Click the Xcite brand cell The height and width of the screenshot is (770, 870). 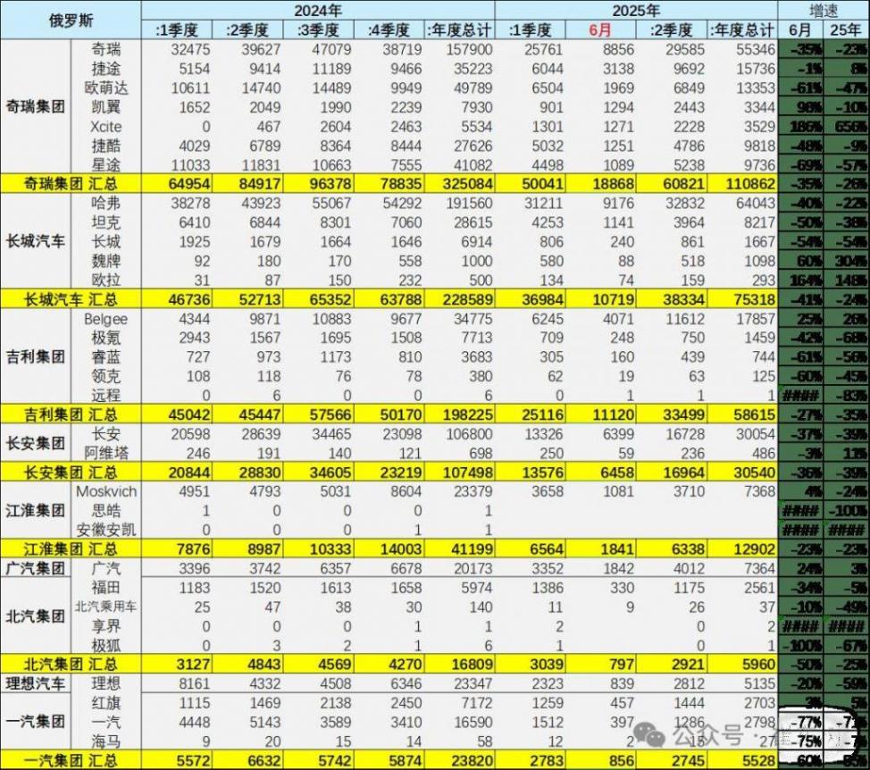[x=106, y=127]
